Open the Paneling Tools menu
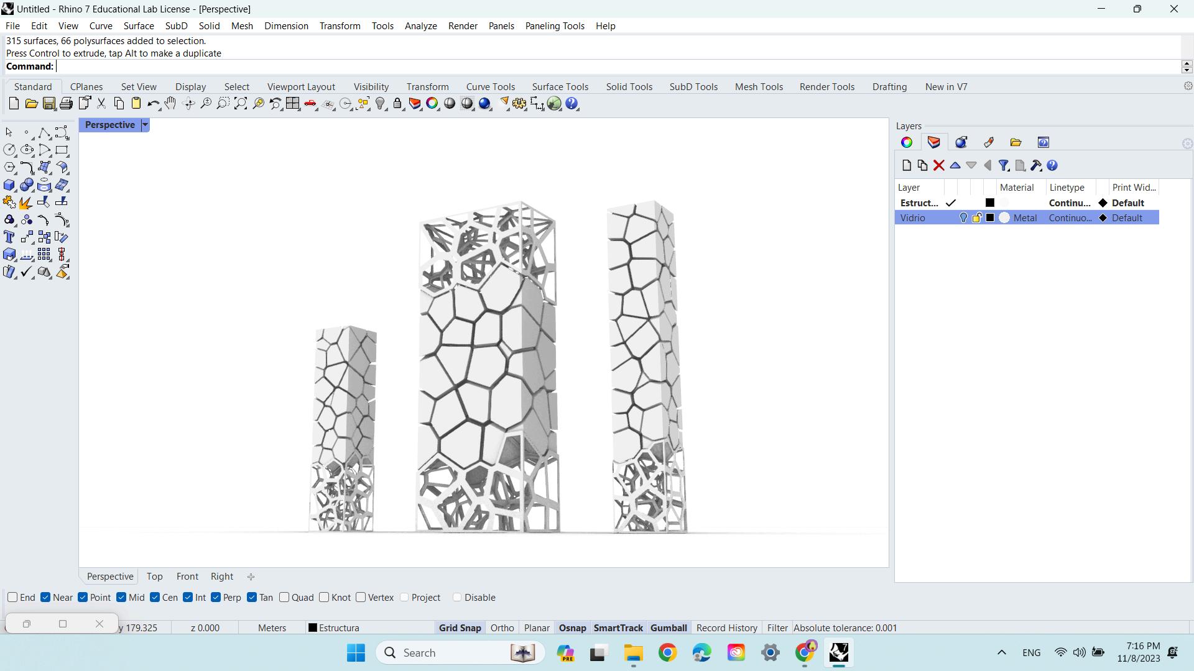This screenshot has width=1194, height=671. 554,26
